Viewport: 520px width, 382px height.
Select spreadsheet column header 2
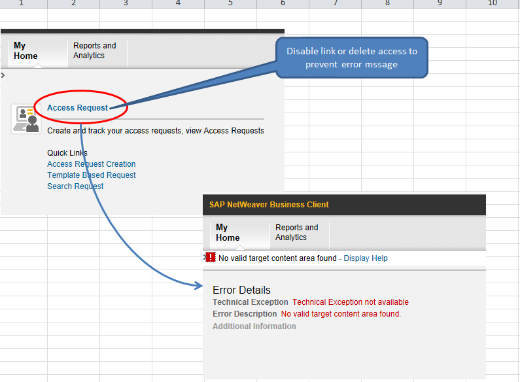click(x=74, y=3)
